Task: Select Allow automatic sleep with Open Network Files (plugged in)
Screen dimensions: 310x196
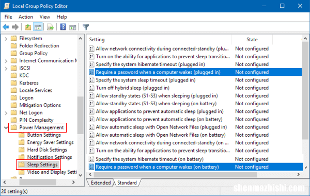Action: point(161,127)
